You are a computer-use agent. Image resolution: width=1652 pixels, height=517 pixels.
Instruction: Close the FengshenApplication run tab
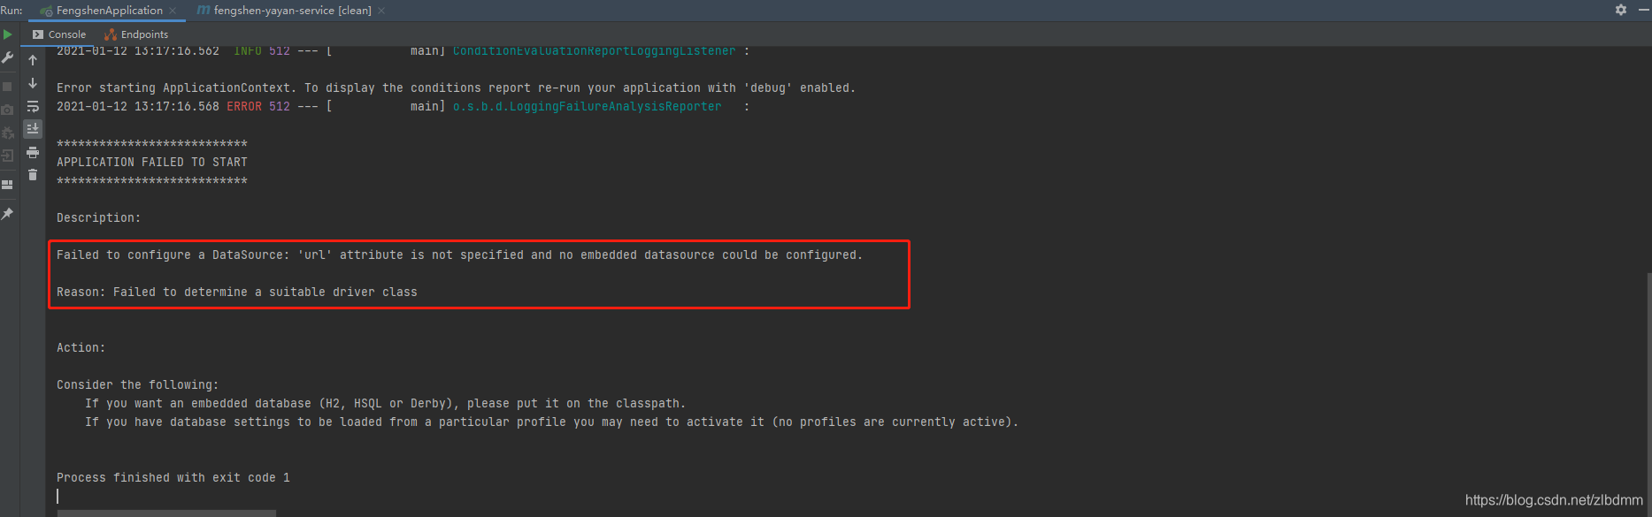click(173, 11)
